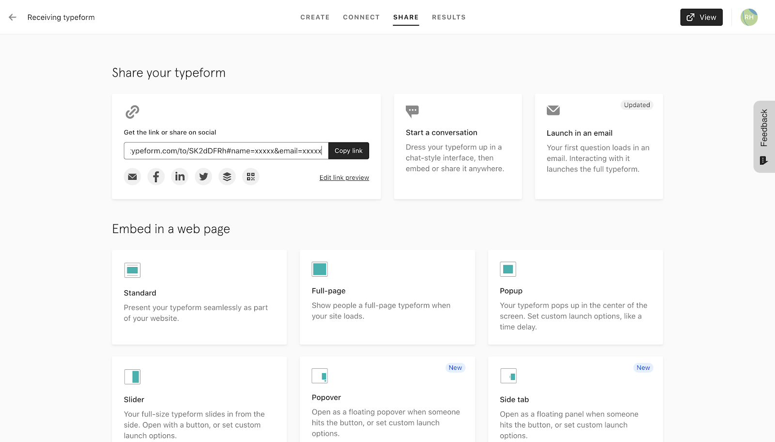Generate QR code for typeform

251,177
